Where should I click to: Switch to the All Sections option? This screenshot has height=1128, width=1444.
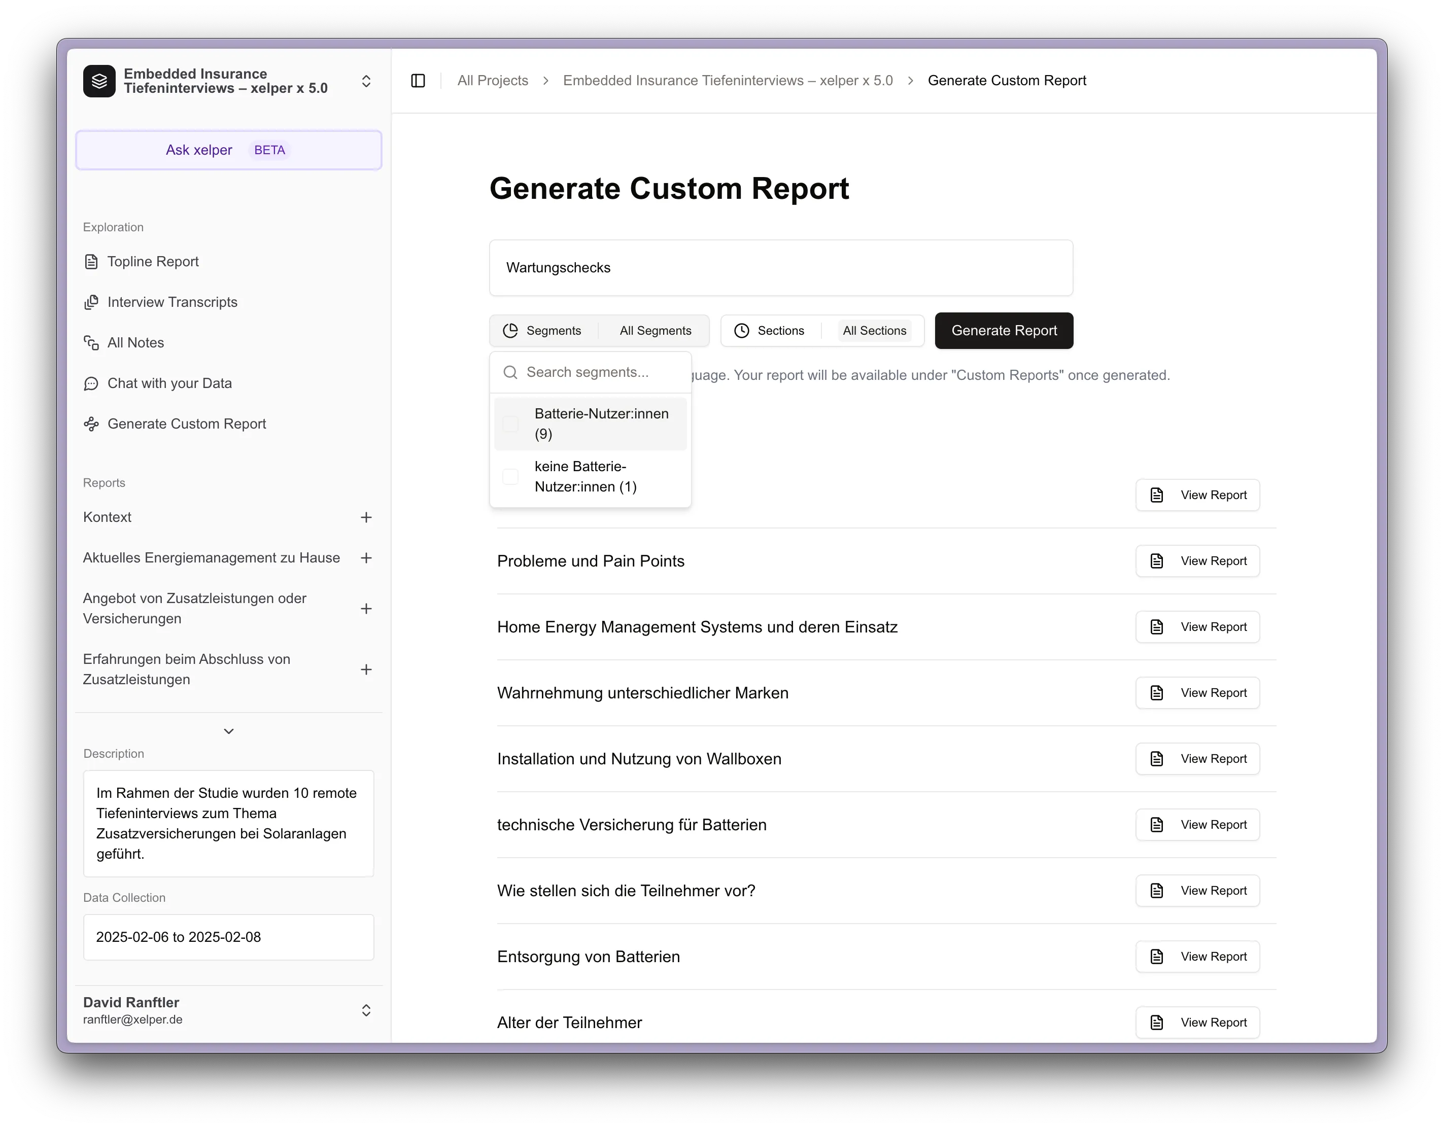coord(875,330)
